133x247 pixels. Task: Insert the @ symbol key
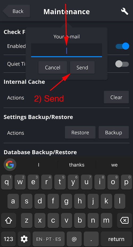point(74,239)
